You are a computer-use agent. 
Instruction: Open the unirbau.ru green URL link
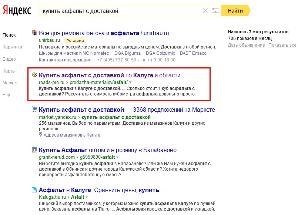tap(49, 40)
